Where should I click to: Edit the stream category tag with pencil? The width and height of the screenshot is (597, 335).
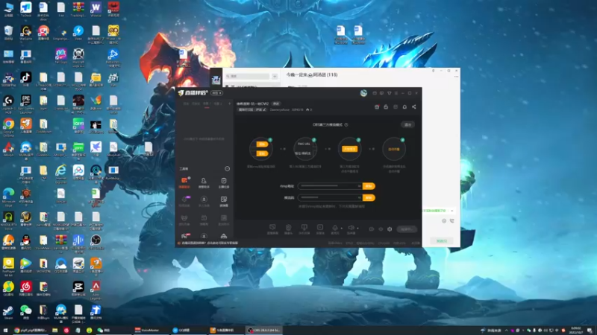click(265, 109)
